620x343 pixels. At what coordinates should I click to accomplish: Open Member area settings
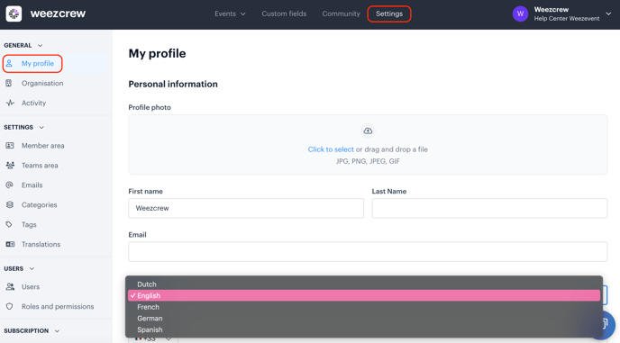(42, 146)
